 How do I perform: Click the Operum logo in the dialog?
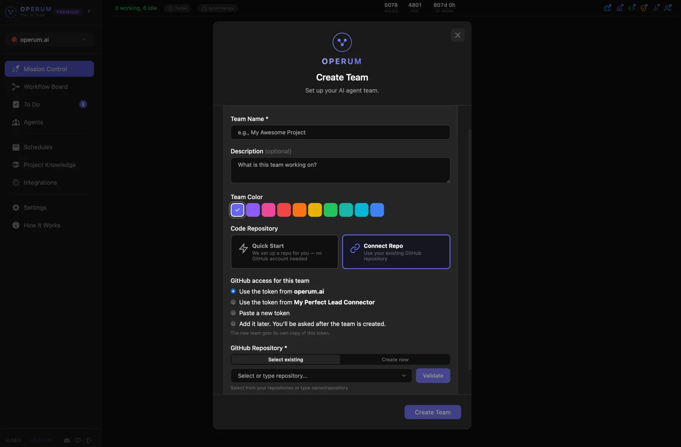[342, 43]
